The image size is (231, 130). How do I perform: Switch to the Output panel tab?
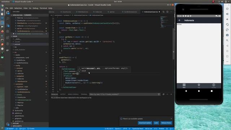(63, 94)
